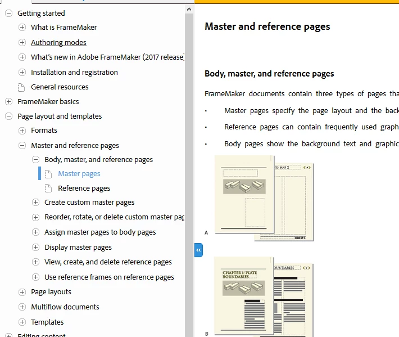Open Assign master pages to body pages
The width and height of the screenshot is (399, 337).
[100, 232]
